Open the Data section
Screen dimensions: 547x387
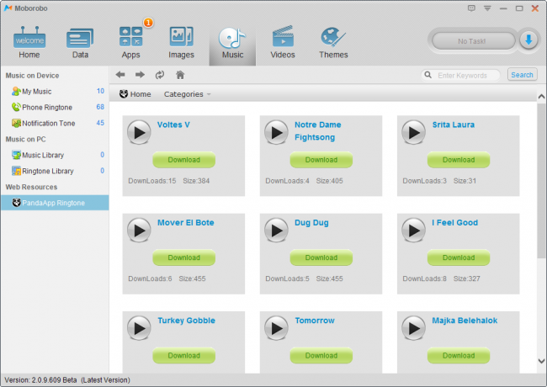[80, 43]
